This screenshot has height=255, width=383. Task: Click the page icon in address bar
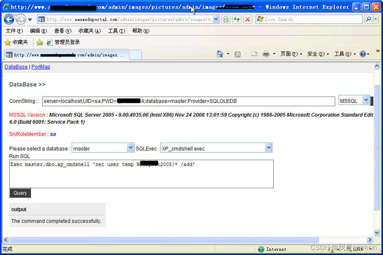(x=41, y=19)
